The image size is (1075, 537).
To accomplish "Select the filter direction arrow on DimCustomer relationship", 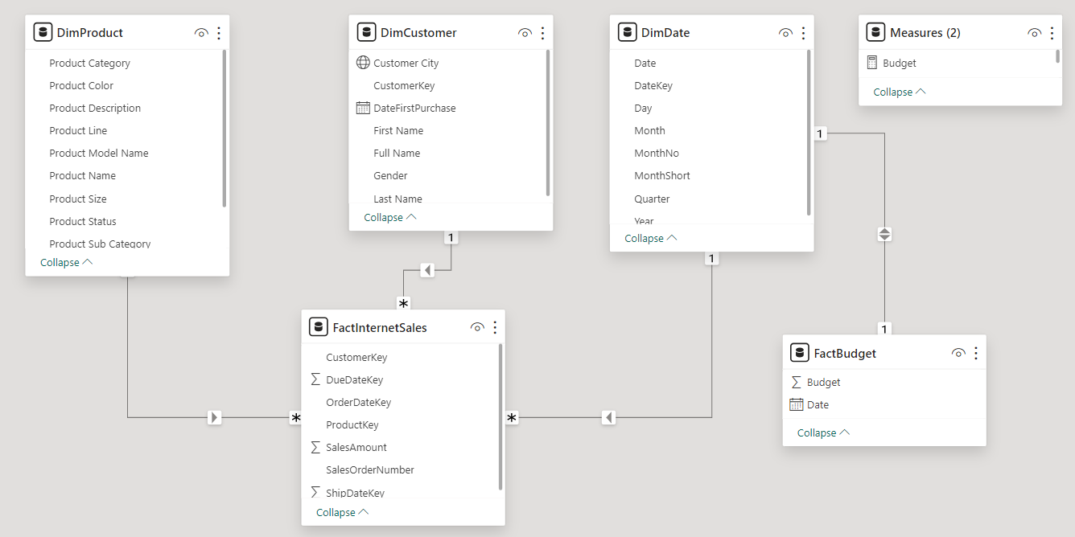I will [x=427, y=270].
